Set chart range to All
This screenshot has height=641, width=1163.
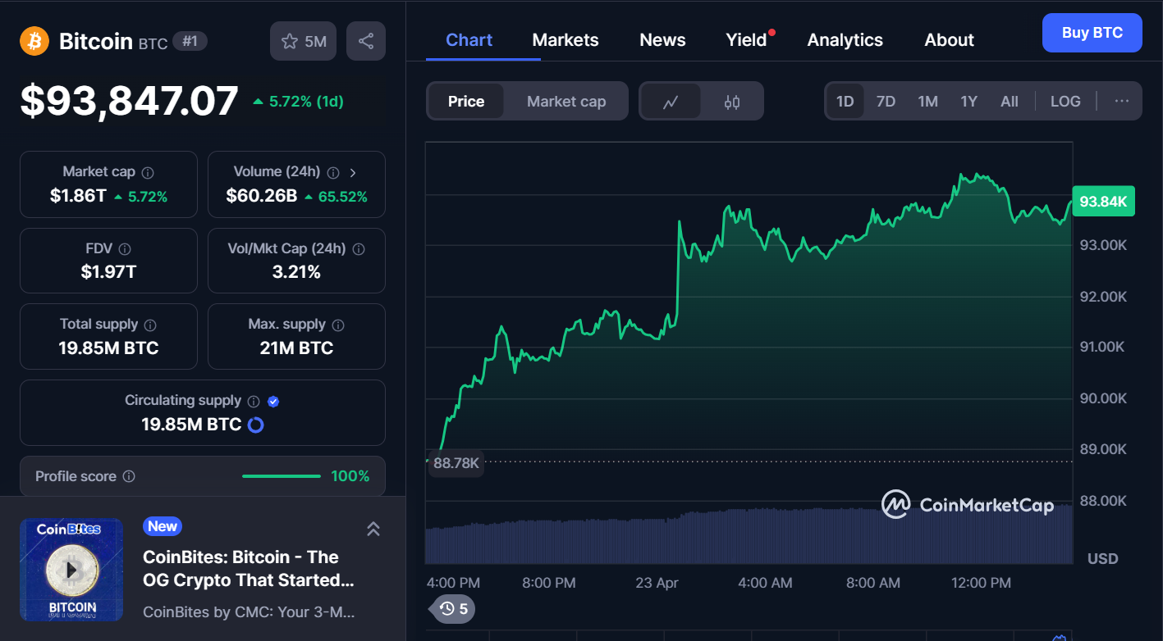(x=1010, y=102)
